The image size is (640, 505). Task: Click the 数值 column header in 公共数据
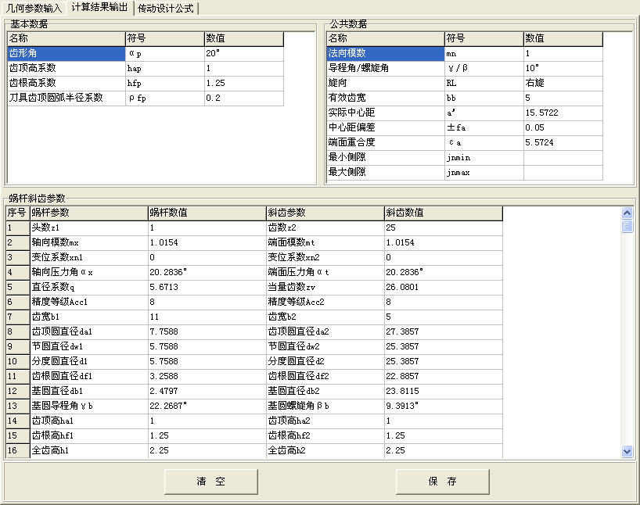pos(563,39)
